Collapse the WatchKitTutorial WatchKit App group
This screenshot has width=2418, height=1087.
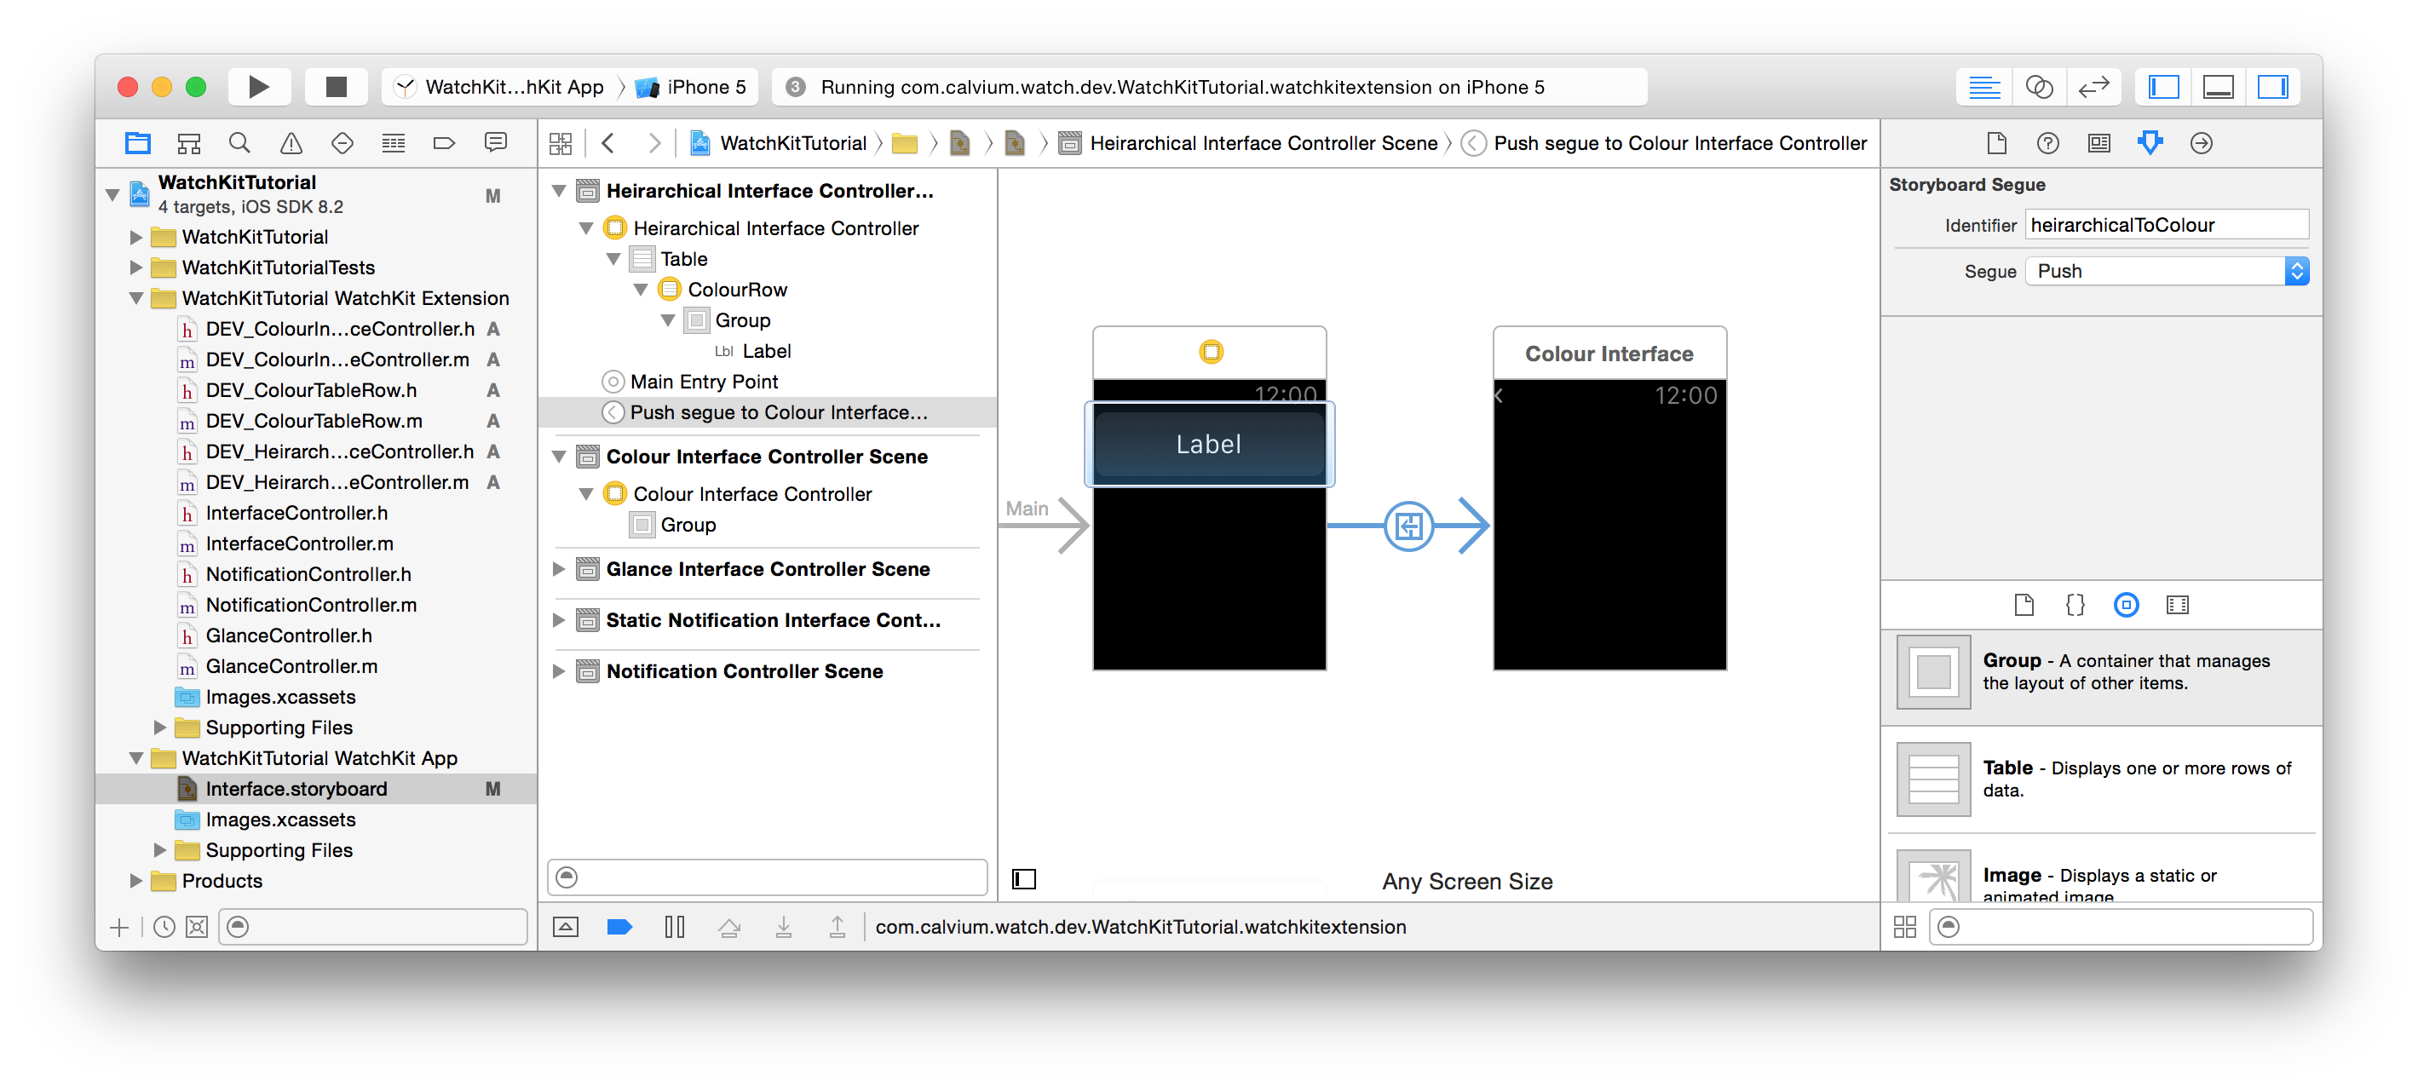point(136,758)
